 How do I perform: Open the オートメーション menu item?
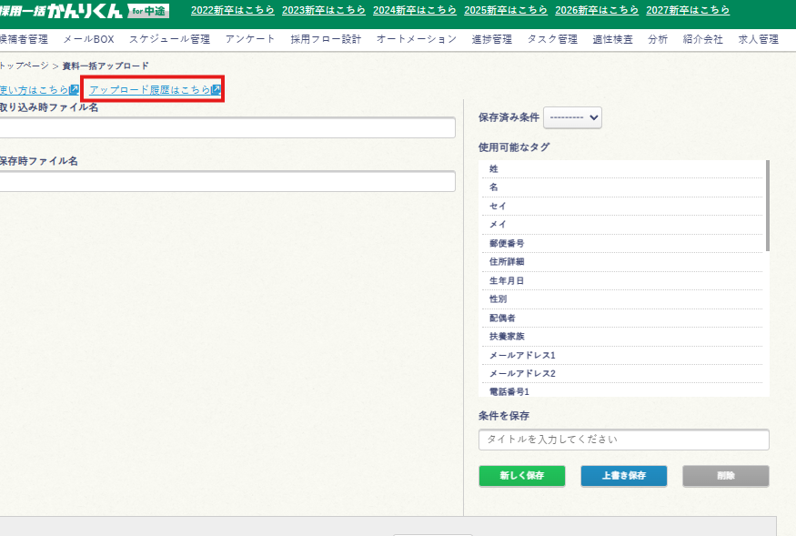(416, 39)
